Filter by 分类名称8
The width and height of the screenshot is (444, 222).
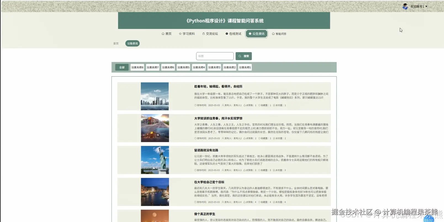[137, 67]
